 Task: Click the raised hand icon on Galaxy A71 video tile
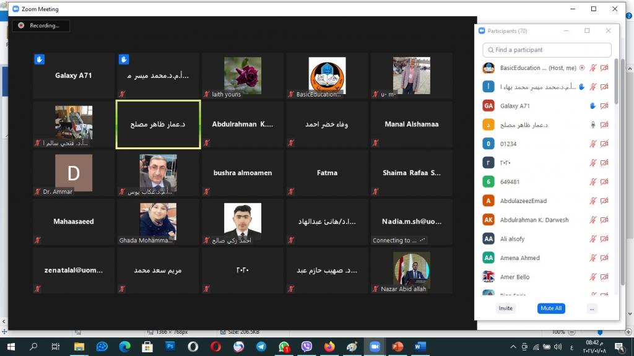39,59
